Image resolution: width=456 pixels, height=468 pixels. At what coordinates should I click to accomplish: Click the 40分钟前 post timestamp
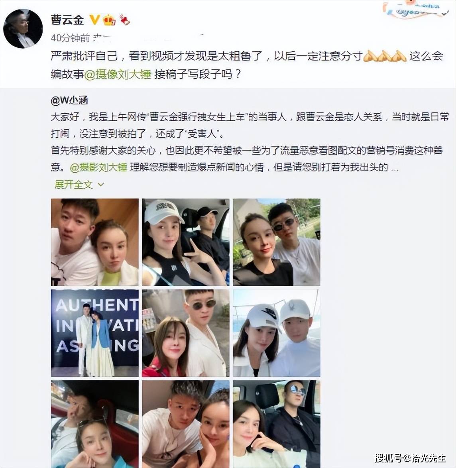pyautogui.click(x=71, y=37)
